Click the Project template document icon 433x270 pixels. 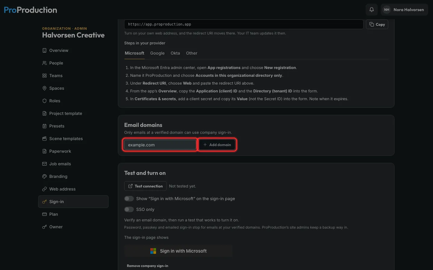click(45, 113)
